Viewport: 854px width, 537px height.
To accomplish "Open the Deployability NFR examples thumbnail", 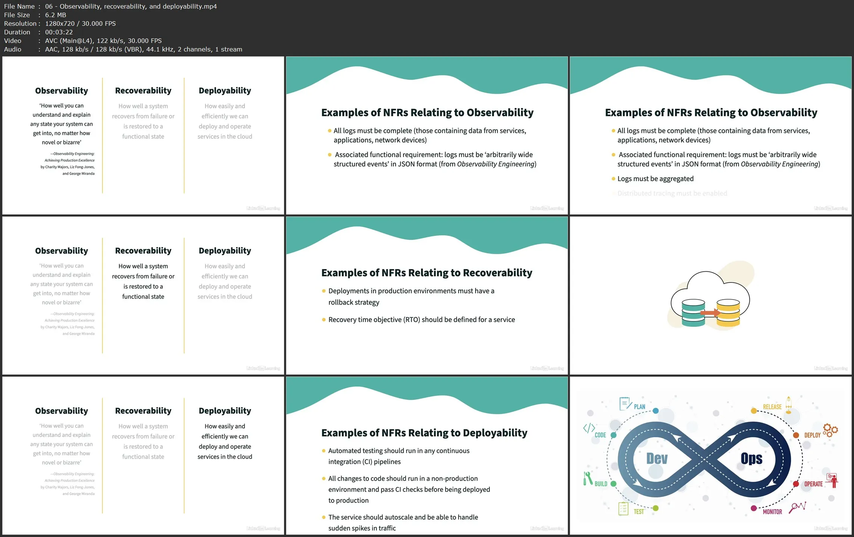I will [426, 455].
